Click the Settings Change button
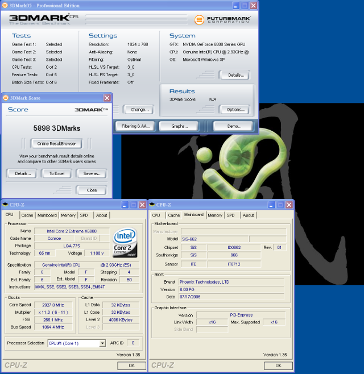The height and width of the screenshot is (374, 364). pyautogui.click(x=139, y=110)
